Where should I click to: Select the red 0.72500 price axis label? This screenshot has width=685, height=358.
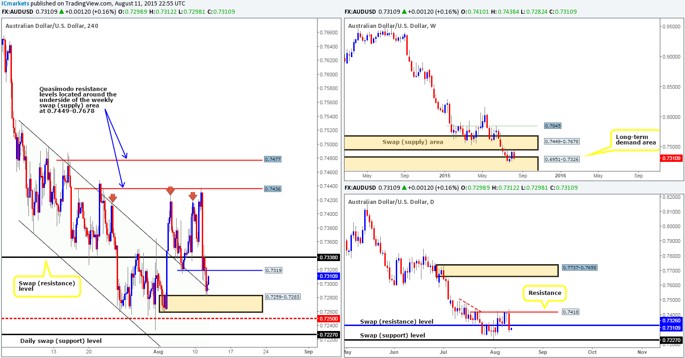click(x=328, y=318)
